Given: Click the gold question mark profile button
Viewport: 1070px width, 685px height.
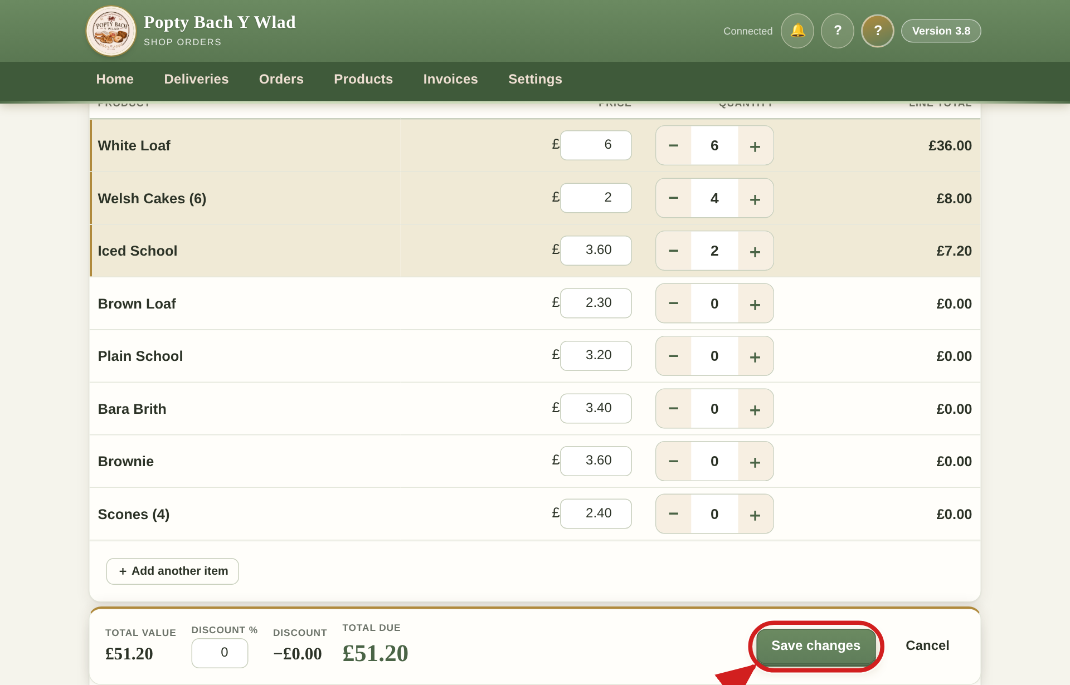Looking at the screenshot, I should (x=878, y=31).
